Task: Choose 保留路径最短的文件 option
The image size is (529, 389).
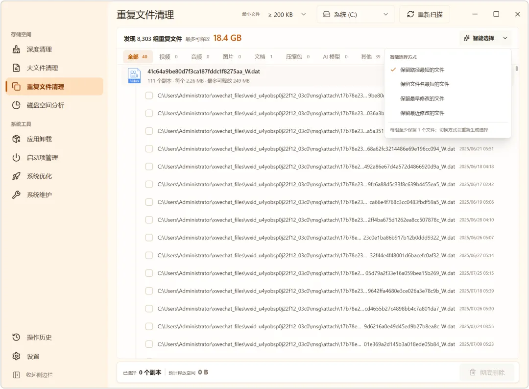Action: coord(448,70)
